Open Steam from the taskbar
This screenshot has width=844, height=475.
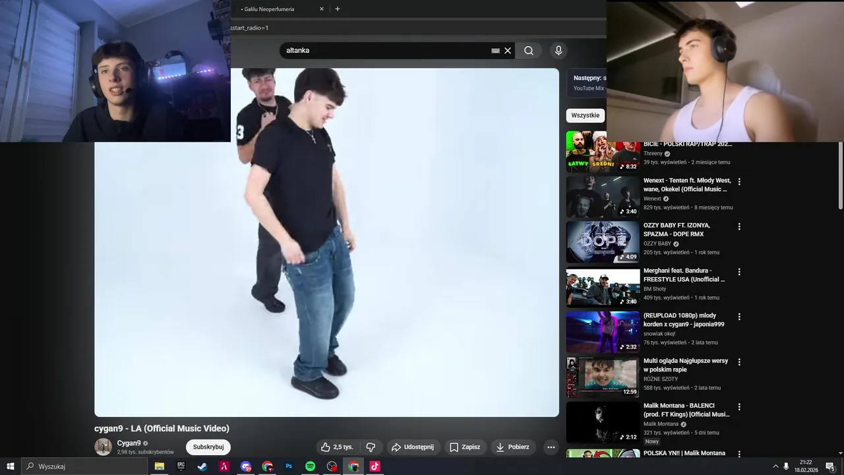coord(202,466)
